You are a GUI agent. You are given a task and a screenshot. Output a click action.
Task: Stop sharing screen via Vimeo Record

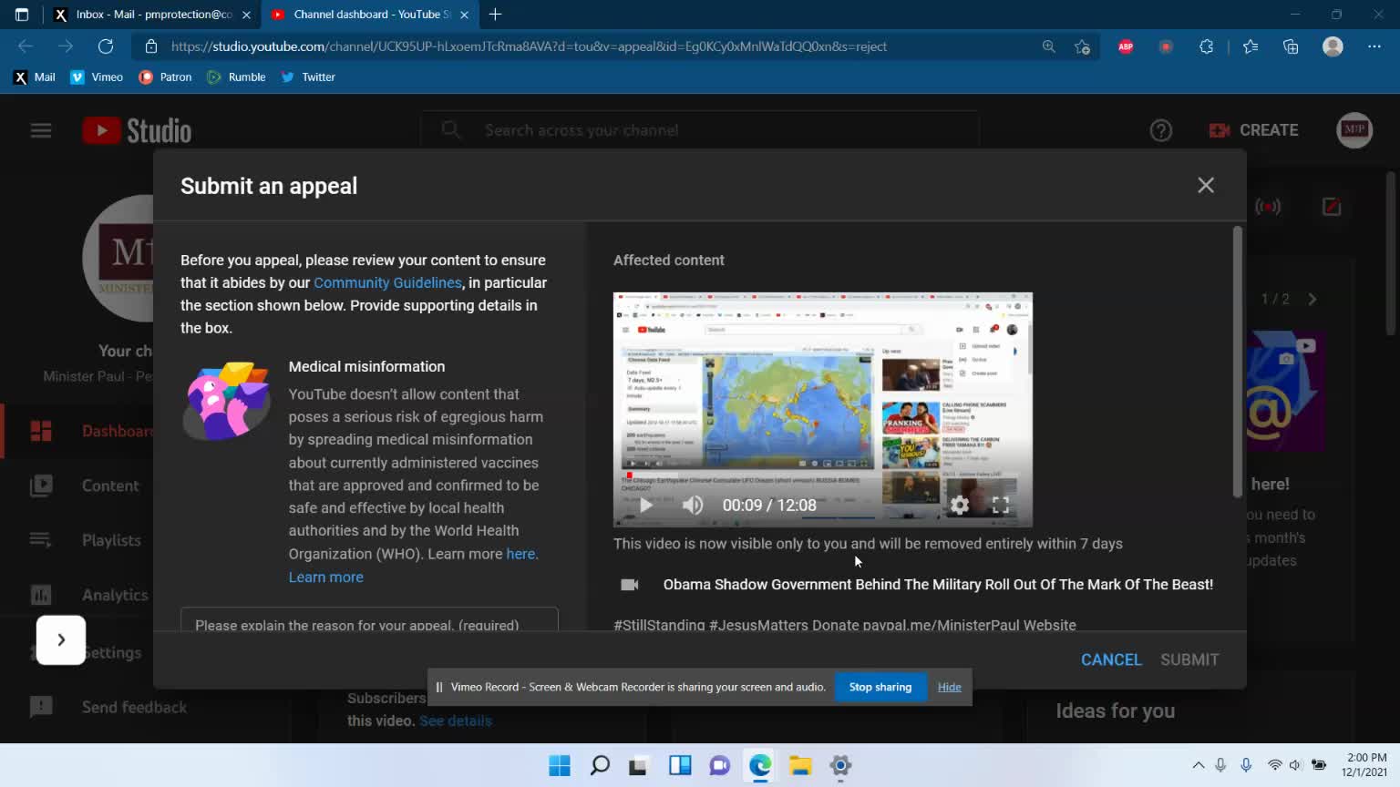880,687
